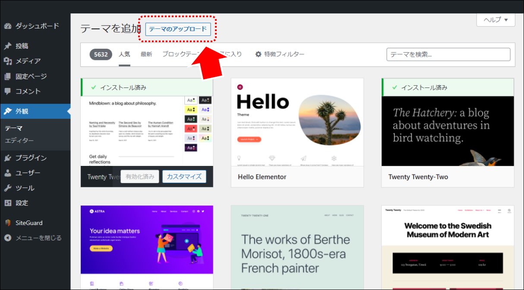Expand the ヘルプ help dropdown

496,20
